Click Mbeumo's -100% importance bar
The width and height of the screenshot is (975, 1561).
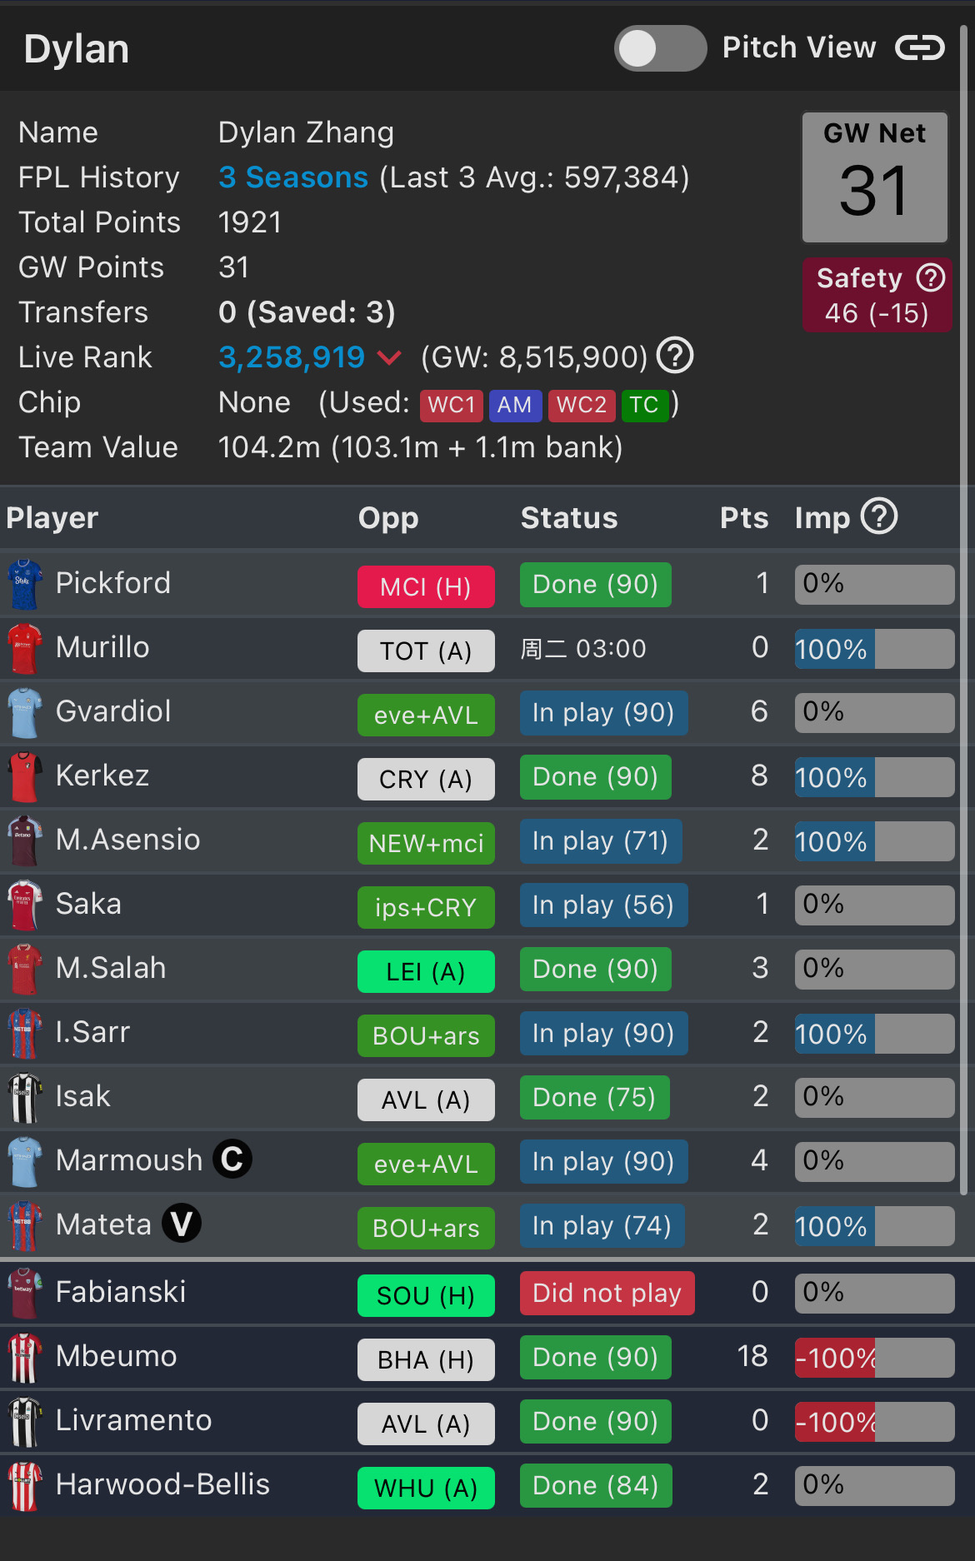point(874,1358)
